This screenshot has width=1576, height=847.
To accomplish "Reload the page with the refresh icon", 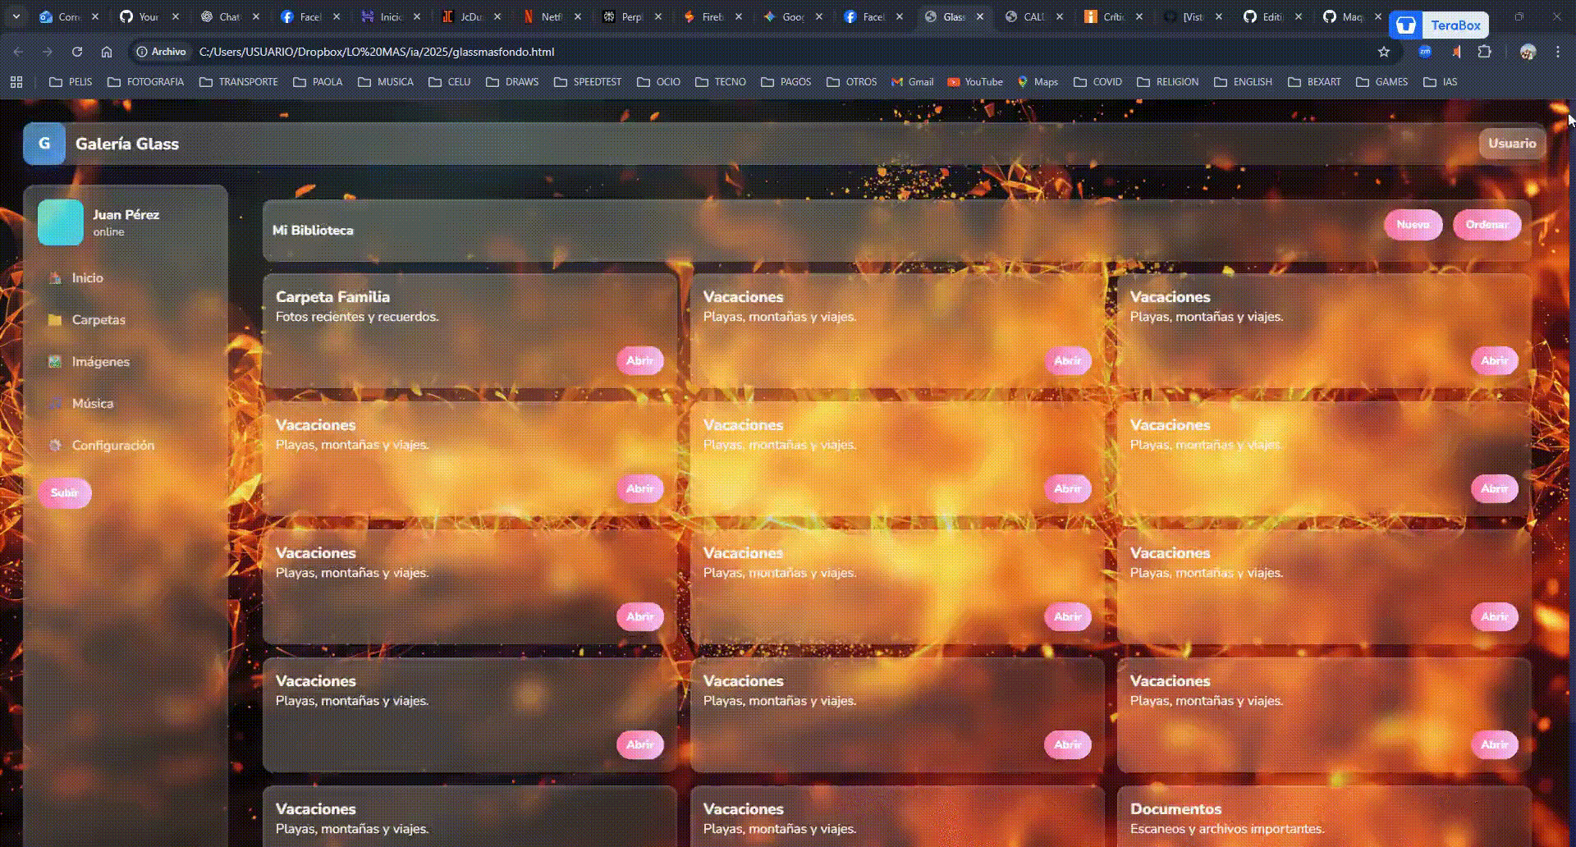I will tap(77, 52).
